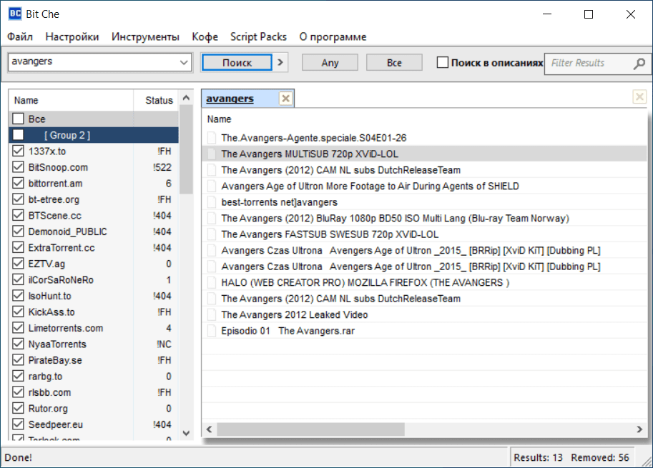
Task: Click file icon of The Avangers MULTiSUB result
Action: pyautogui.click(x=212, y=154)
